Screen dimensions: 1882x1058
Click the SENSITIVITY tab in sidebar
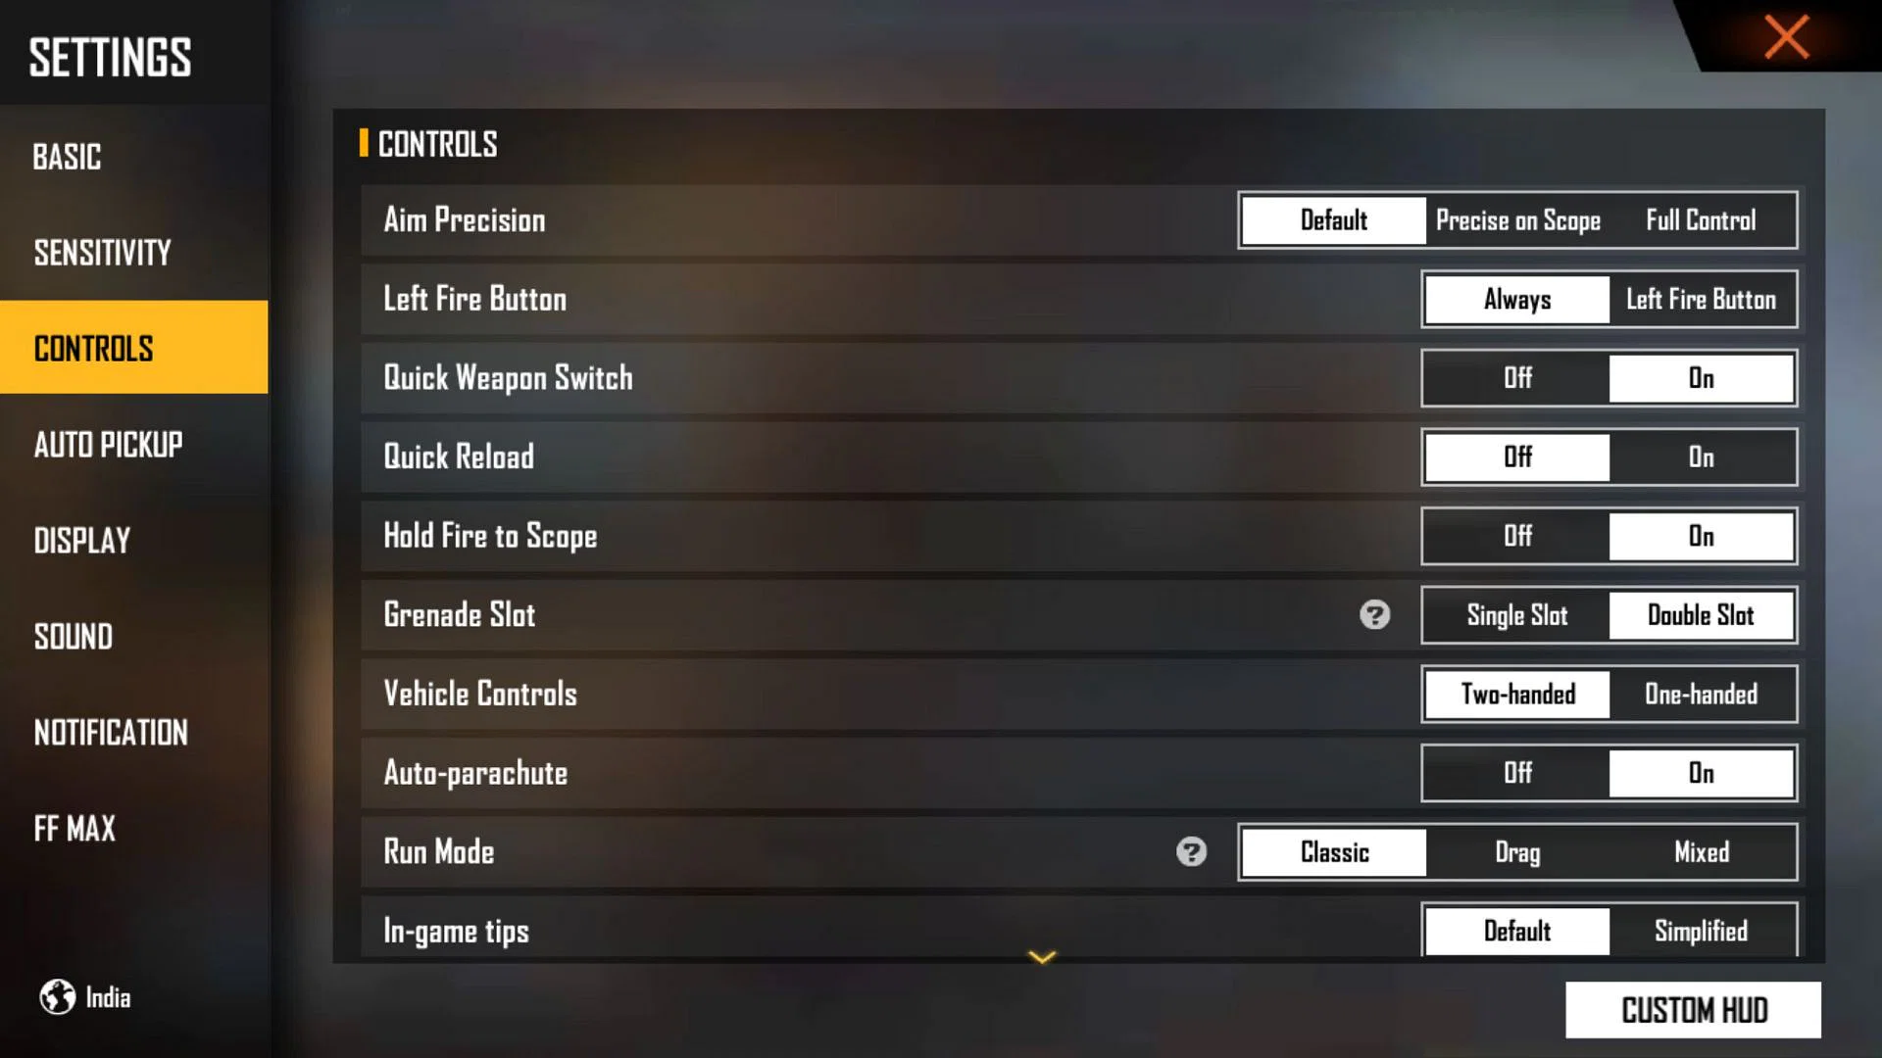point(101,251)
